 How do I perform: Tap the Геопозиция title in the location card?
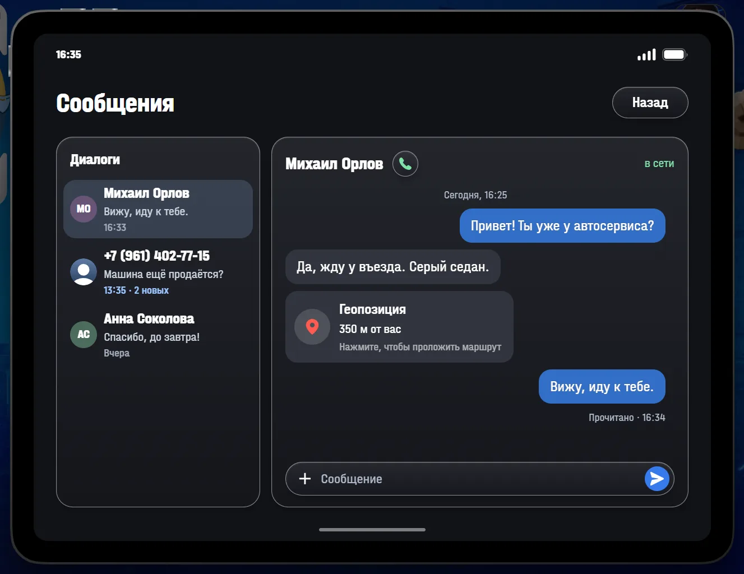372,309
